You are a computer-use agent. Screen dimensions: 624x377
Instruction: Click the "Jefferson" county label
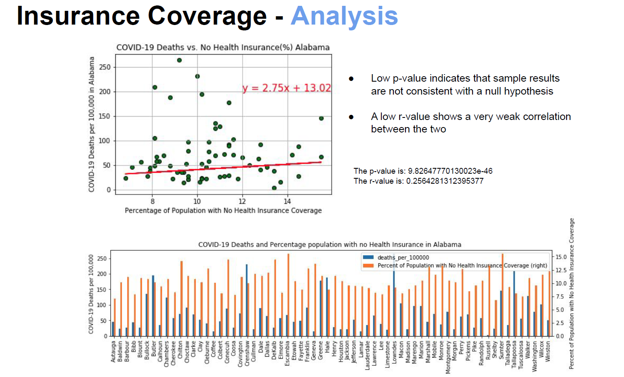(x=354, y=352)
